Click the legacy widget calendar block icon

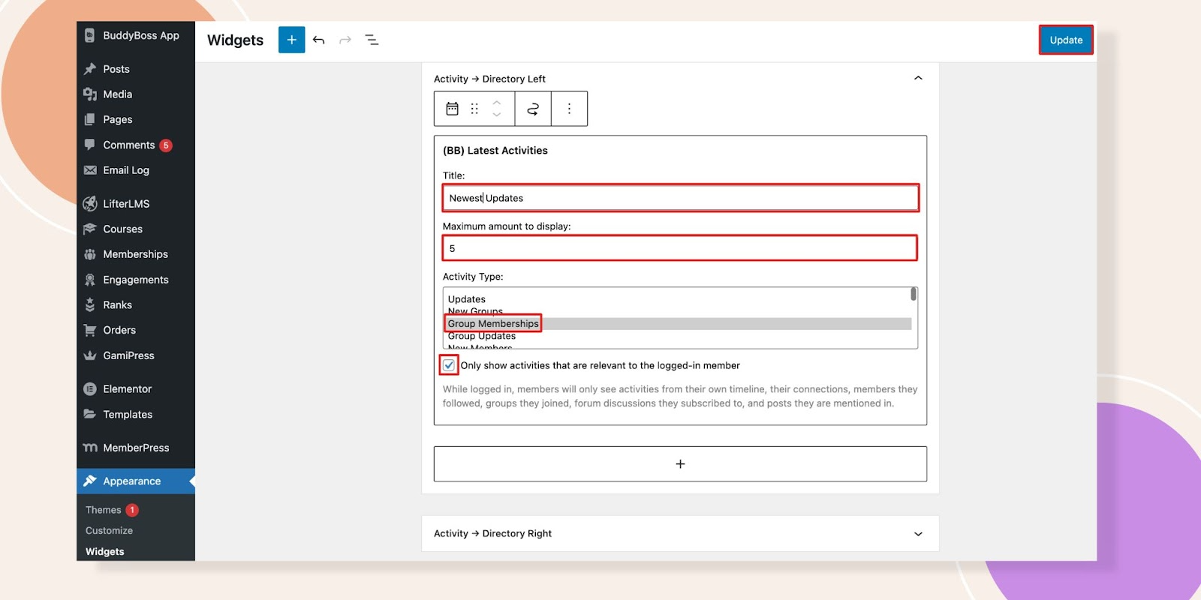coord(452,109)
